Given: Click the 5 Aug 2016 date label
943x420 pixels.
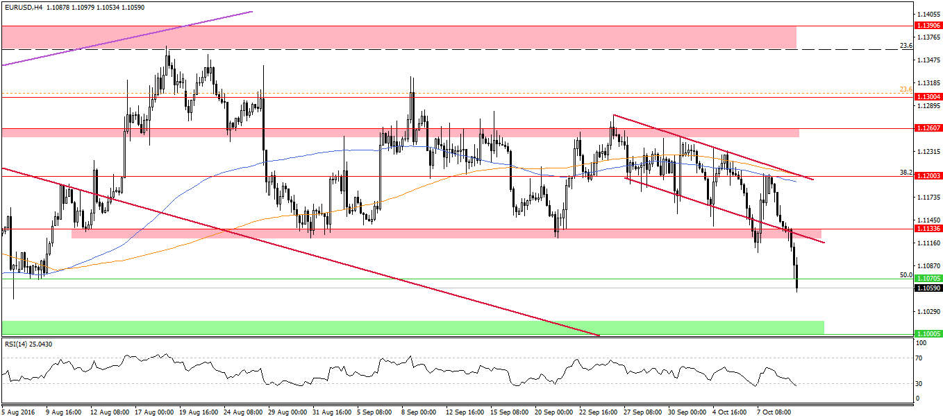Looking at the screenshot, I should tap(19, 411).
